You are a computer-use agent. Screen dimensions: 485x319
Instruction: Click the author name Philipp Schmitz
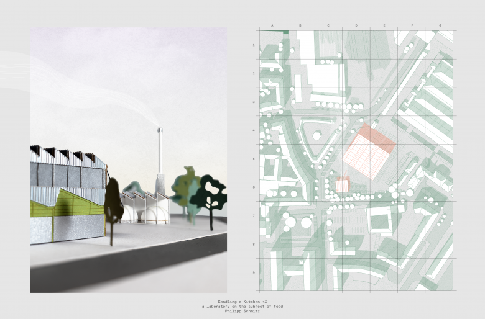click(x=242, y=310)
